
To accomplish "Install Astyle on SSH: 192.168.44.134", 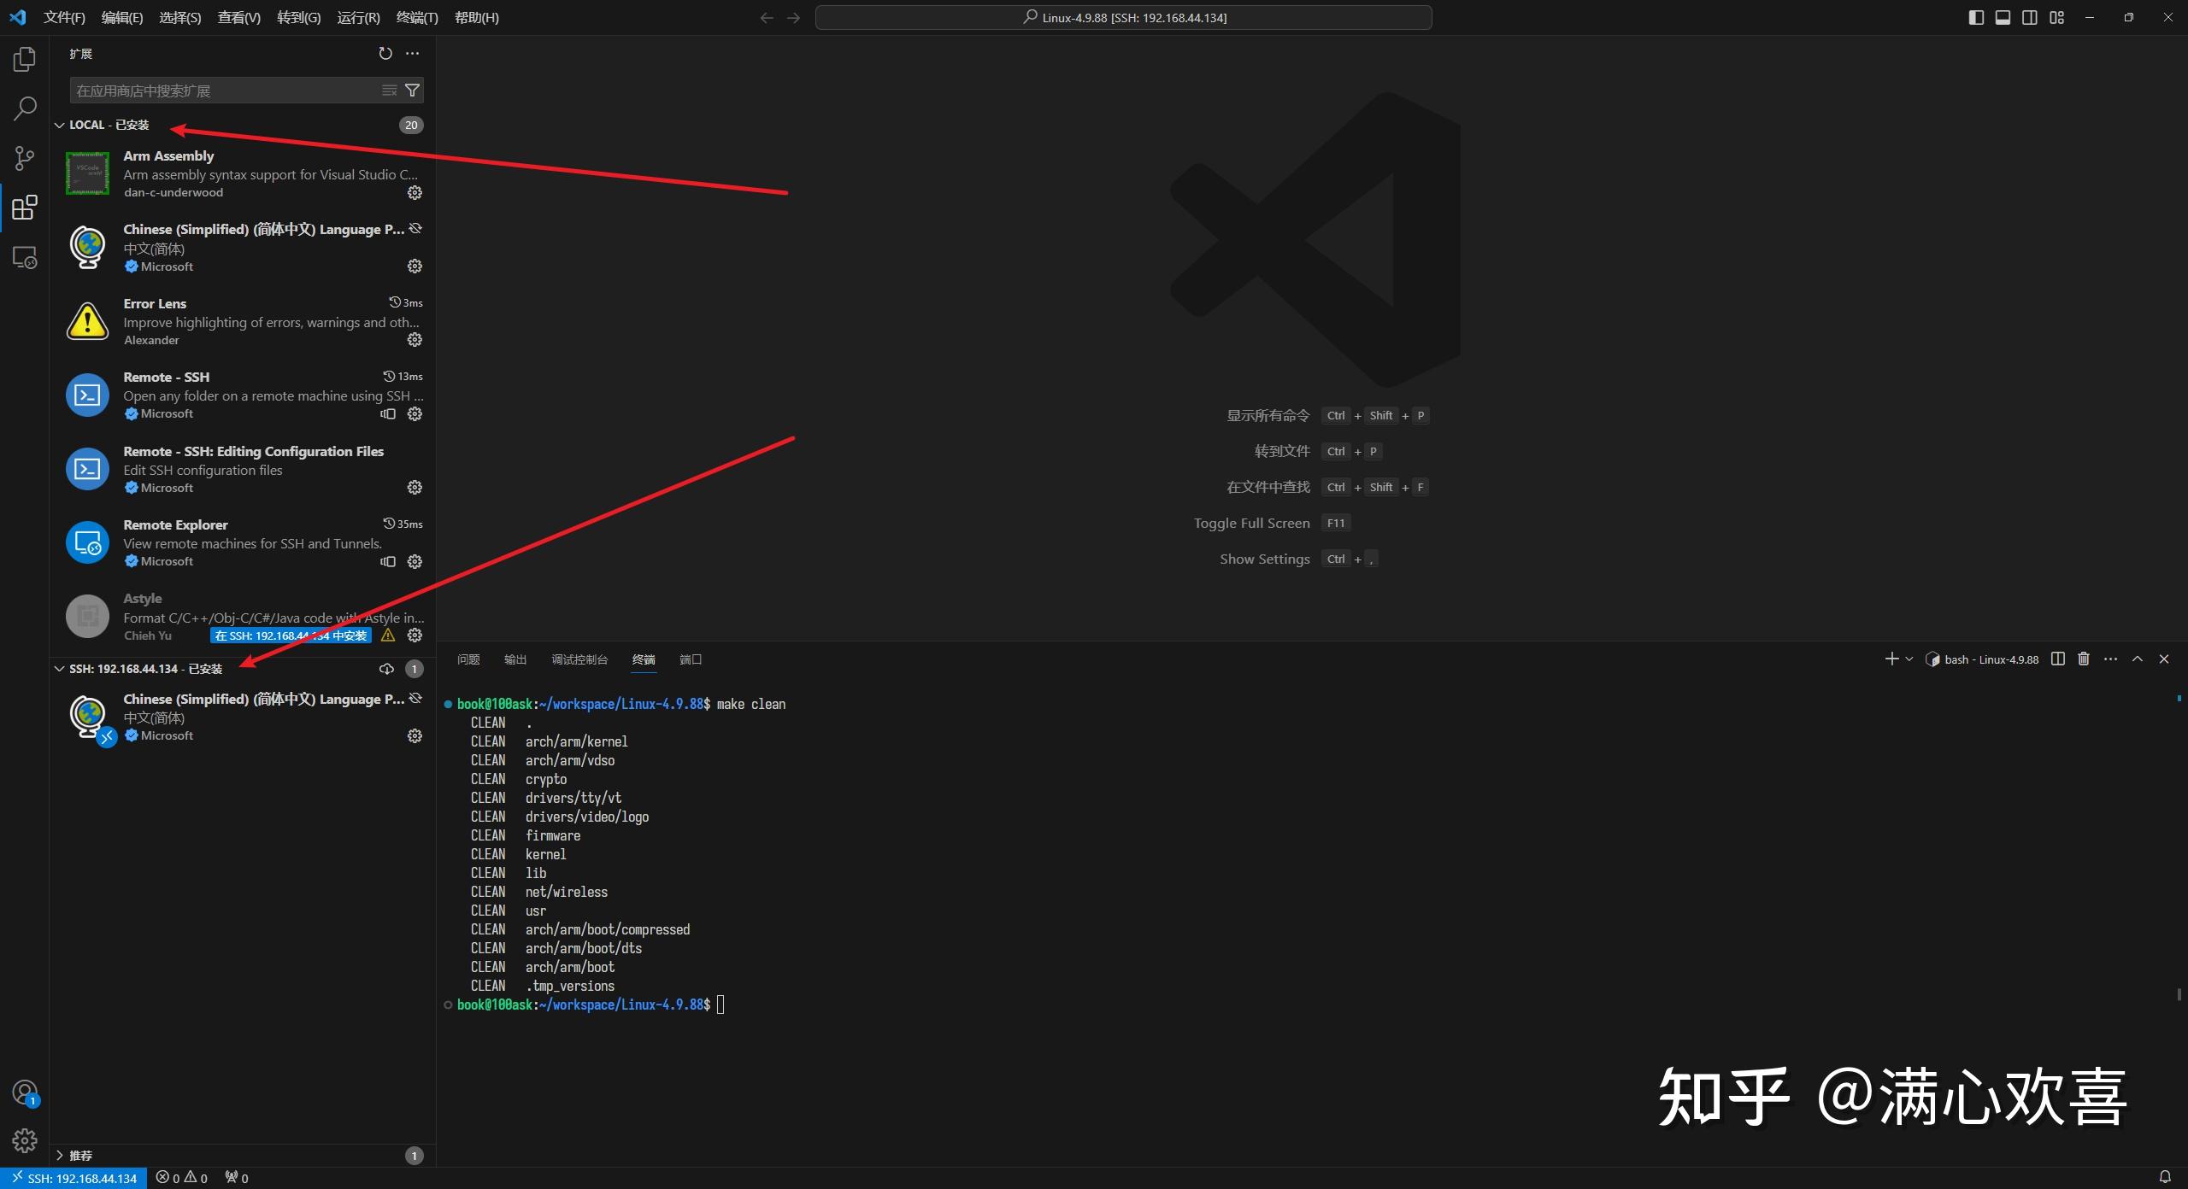I will click(290, 635).
